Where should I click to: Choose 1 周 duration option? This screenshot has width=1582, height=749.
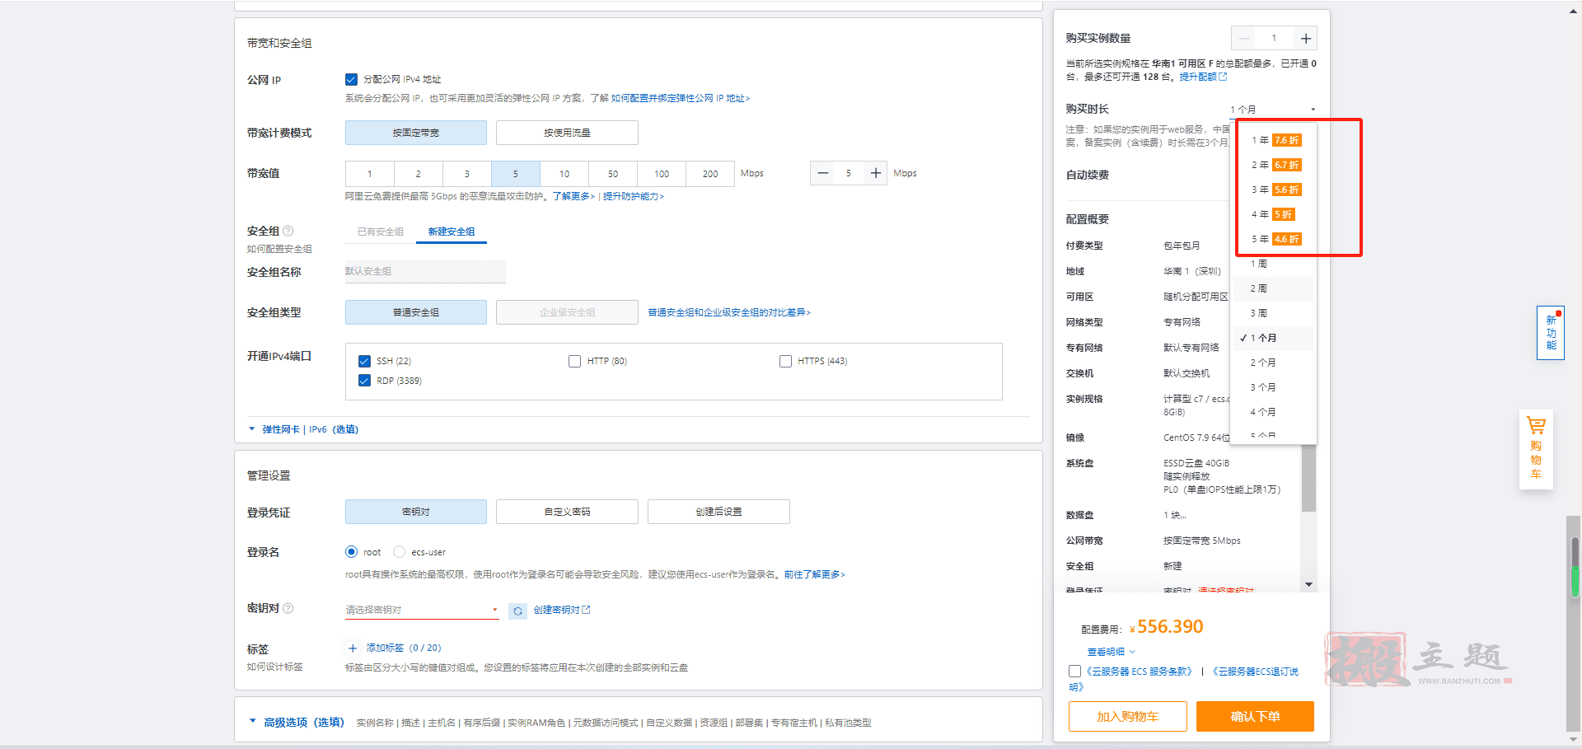(x=1274, y=264)
